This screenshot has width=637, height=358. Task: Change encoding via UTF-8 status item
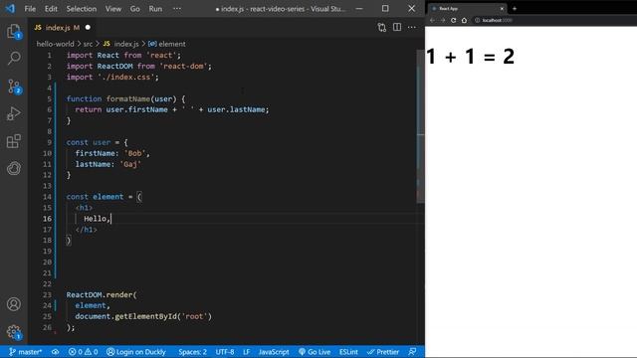[225, 352]
